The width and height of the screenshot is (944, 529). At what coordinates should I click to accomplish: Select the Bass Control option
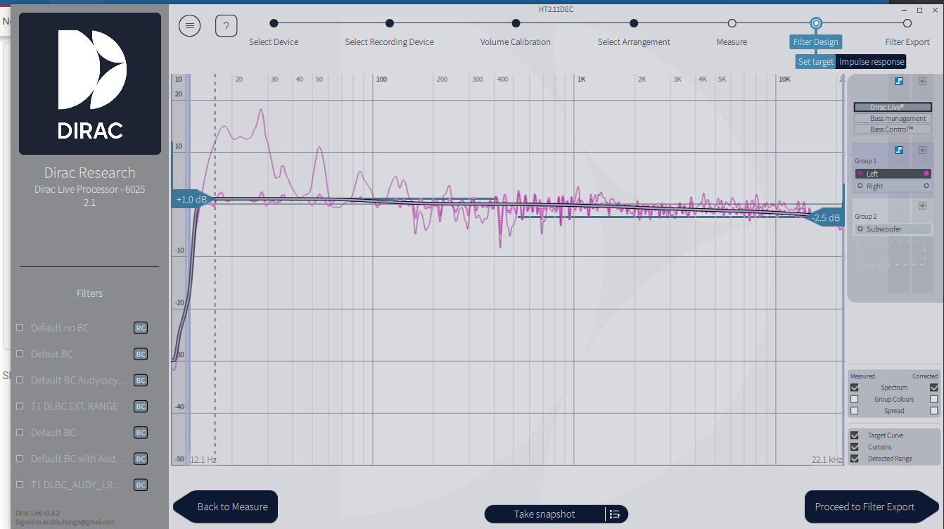point(893,130)
